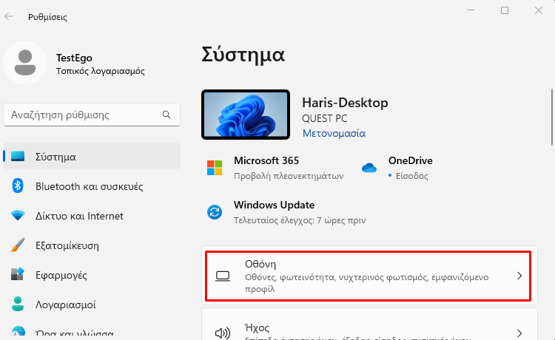Open the Οθόνη settings chevron
Viewport: 555px width, 340px height.
(519, 276)
